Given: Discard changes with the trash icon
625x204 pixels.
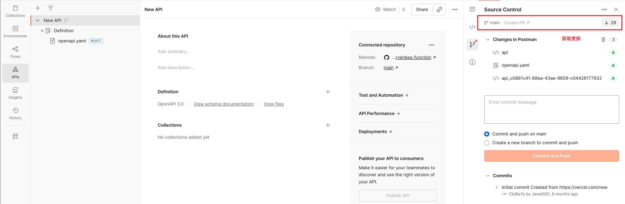Looking at the screenshot, I should pyautogui.click(x=603, y=40).
